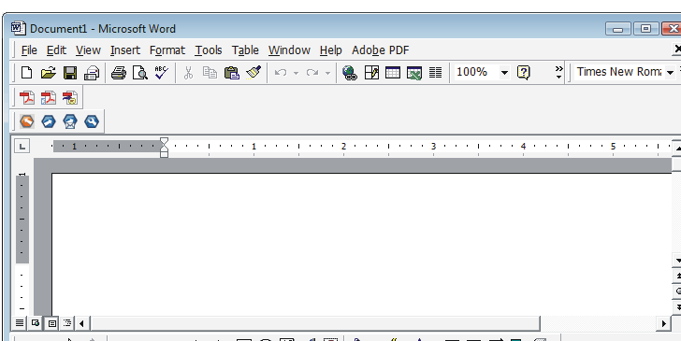Viewport: 681px width, 341px height.
Task: Open the Format menu
Action: [x=167, y=50]
